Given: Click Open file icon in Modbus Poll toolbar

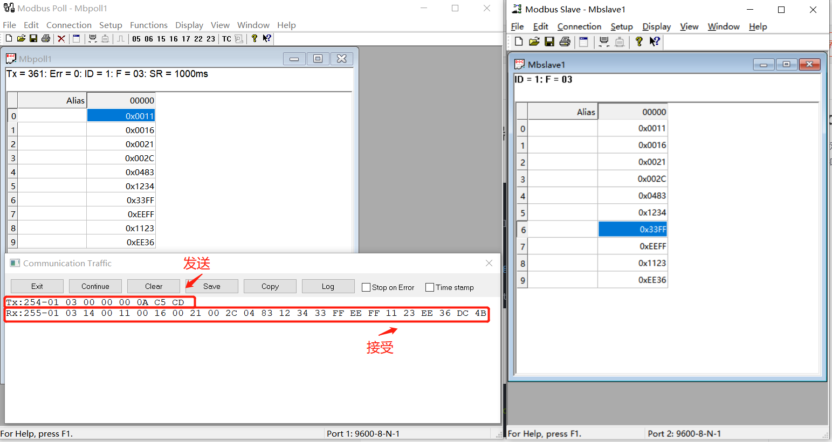Looking at the screenshot, I should pyautogui.click(x=21, y=38).
